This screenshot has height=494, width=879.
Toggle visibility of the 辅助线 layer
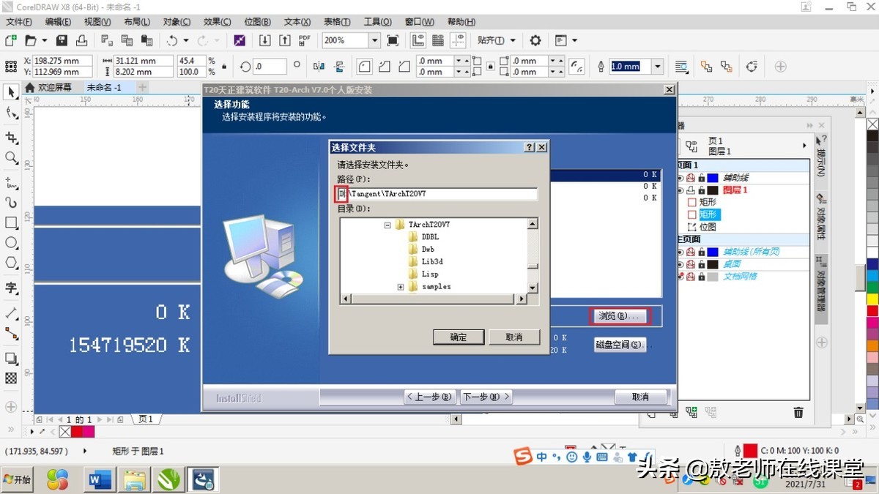(680, 178)
